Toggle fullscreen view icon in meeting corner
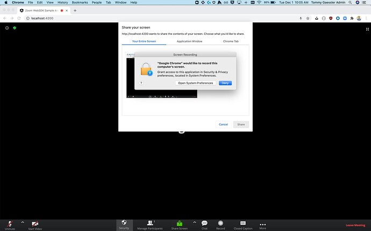The height and width of the screenshot is (231, 371). 367,29
